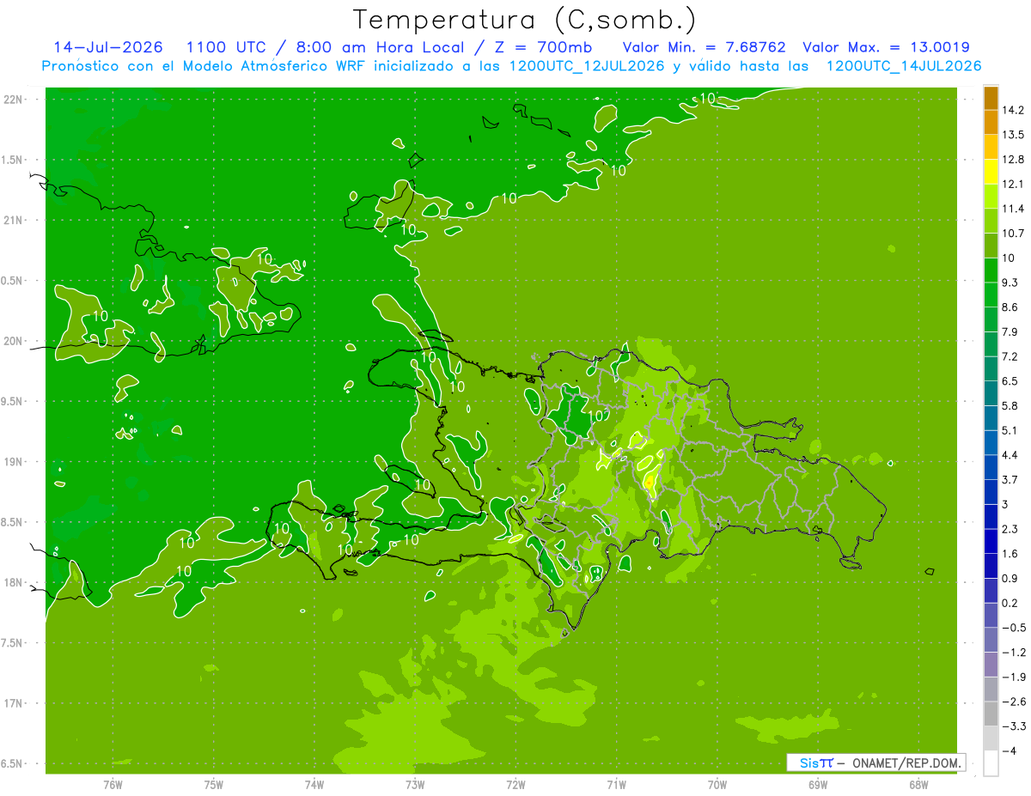Click the '5.8' colorbar value
The width and height of the screenshot is (1031, 796).
[x=1010, y=405]
